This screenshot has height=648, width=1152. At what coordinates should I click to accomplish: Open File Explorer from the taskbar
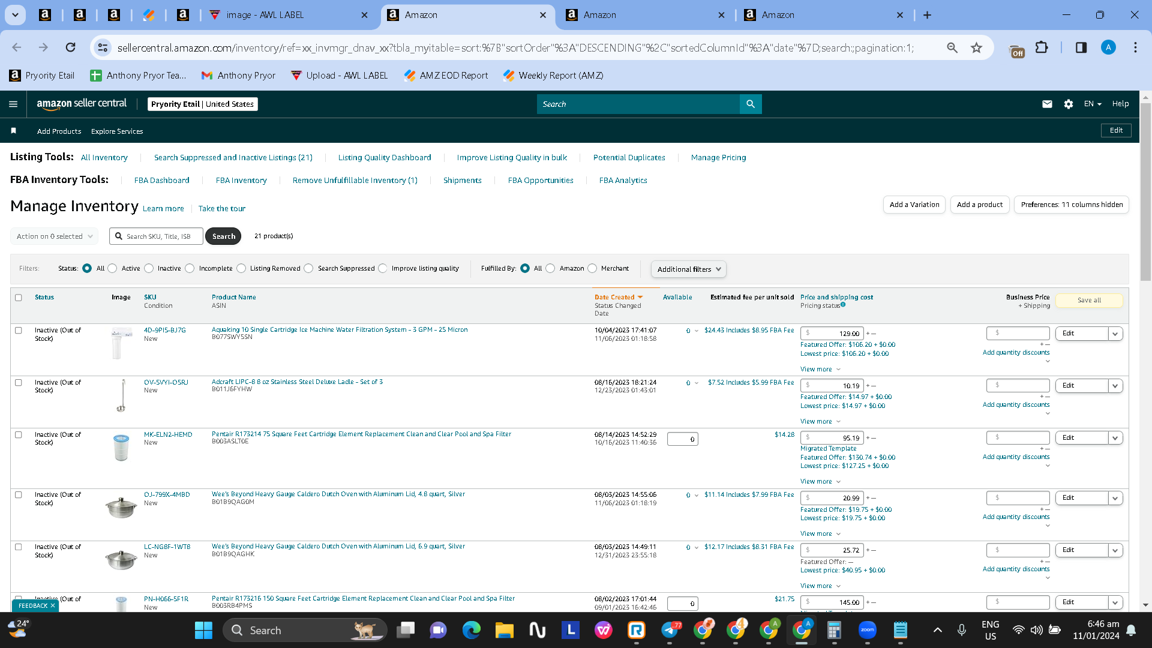505,630
